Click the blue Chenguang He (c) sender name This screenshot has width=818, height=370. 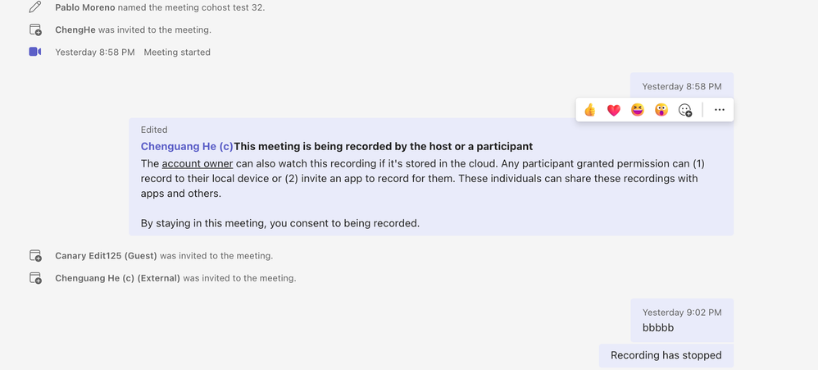click(x=187, y=147)
